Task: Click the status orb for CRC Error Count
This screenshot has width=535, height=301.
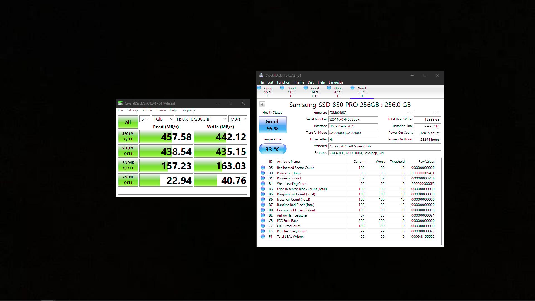Action: 263,226
